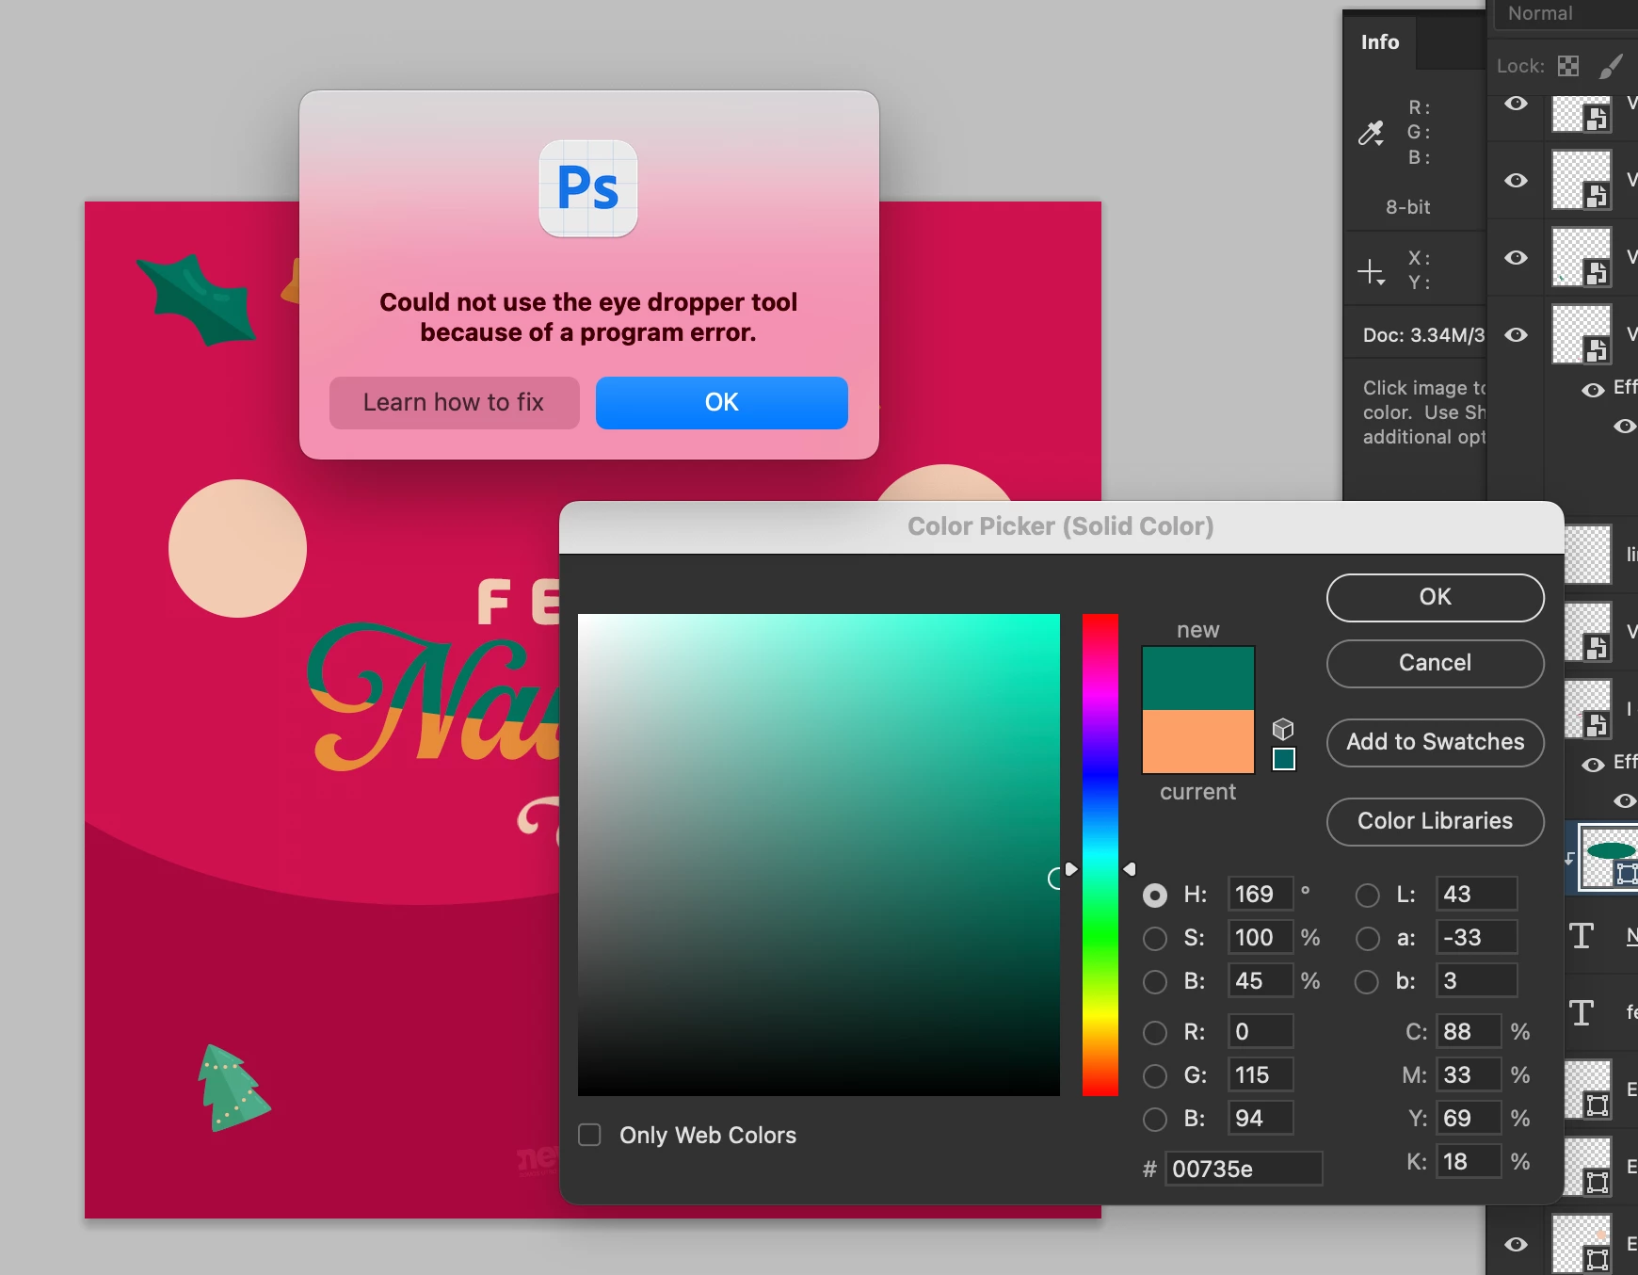
Task: Click the current orange color swatch
Action: click(x=1197, y=741)
